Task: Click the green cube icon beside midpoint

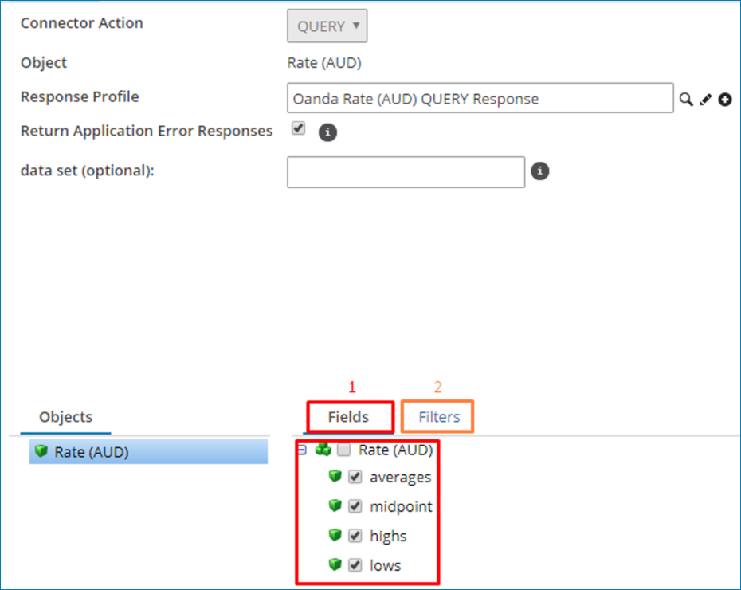Action: click(335, 506)
